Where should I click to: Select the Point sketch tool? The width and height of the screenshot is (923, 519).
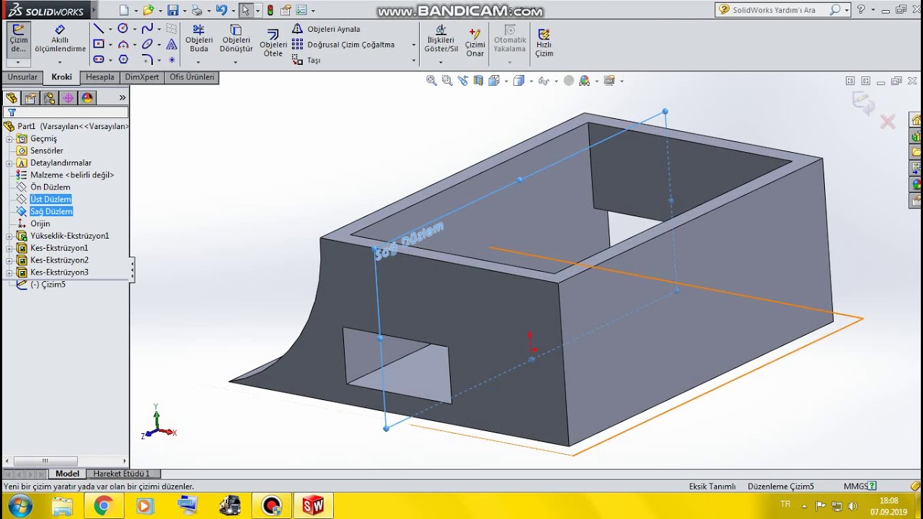pos(172,59)
